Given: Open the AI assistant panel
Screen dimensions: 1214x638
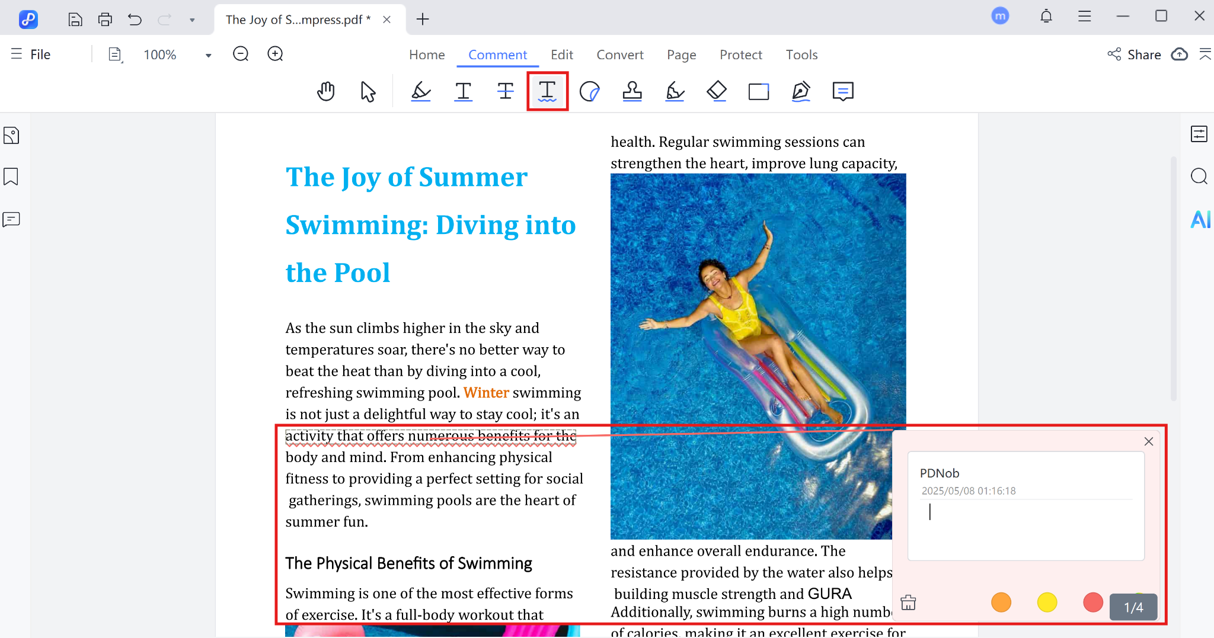Looking at the screenshot, I should pos(1200,220).
